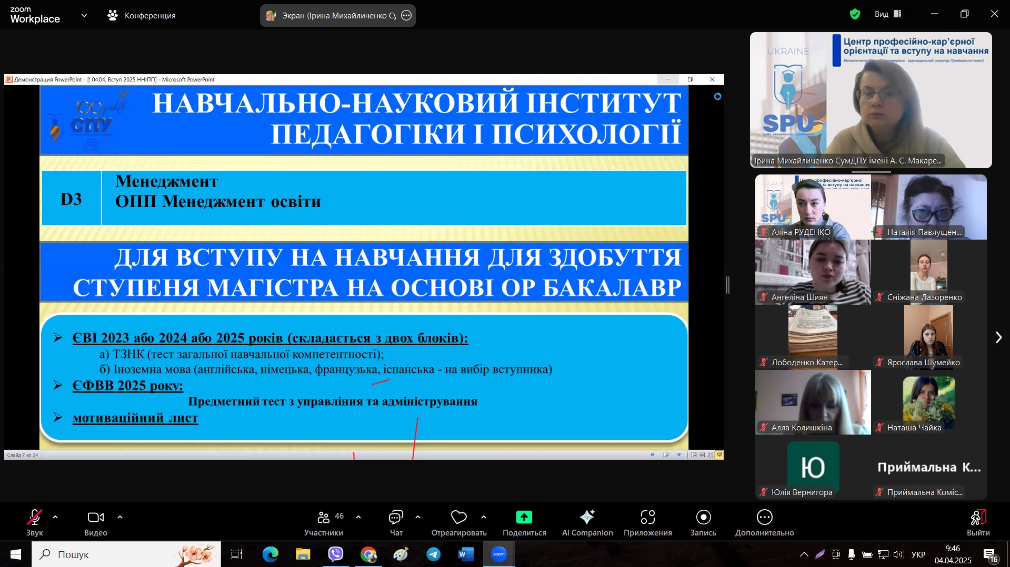Image resolution: width=1010 pixels, height=567 pixels.
Task: Click the highlighted Slide Show view icon
Action: (x=719, y=455)
